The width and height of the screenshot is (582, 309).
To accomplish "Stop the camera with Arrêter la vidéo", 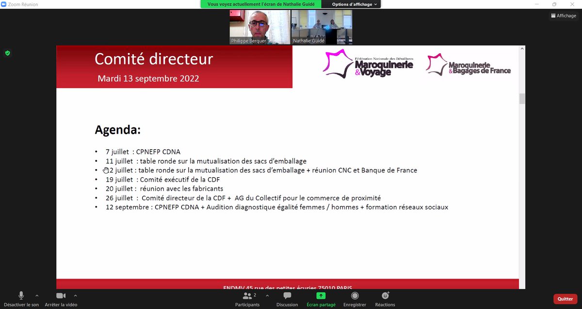I will point(61,299).
